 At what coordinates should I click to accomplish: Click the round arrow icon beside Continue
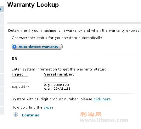click(16, 115)
